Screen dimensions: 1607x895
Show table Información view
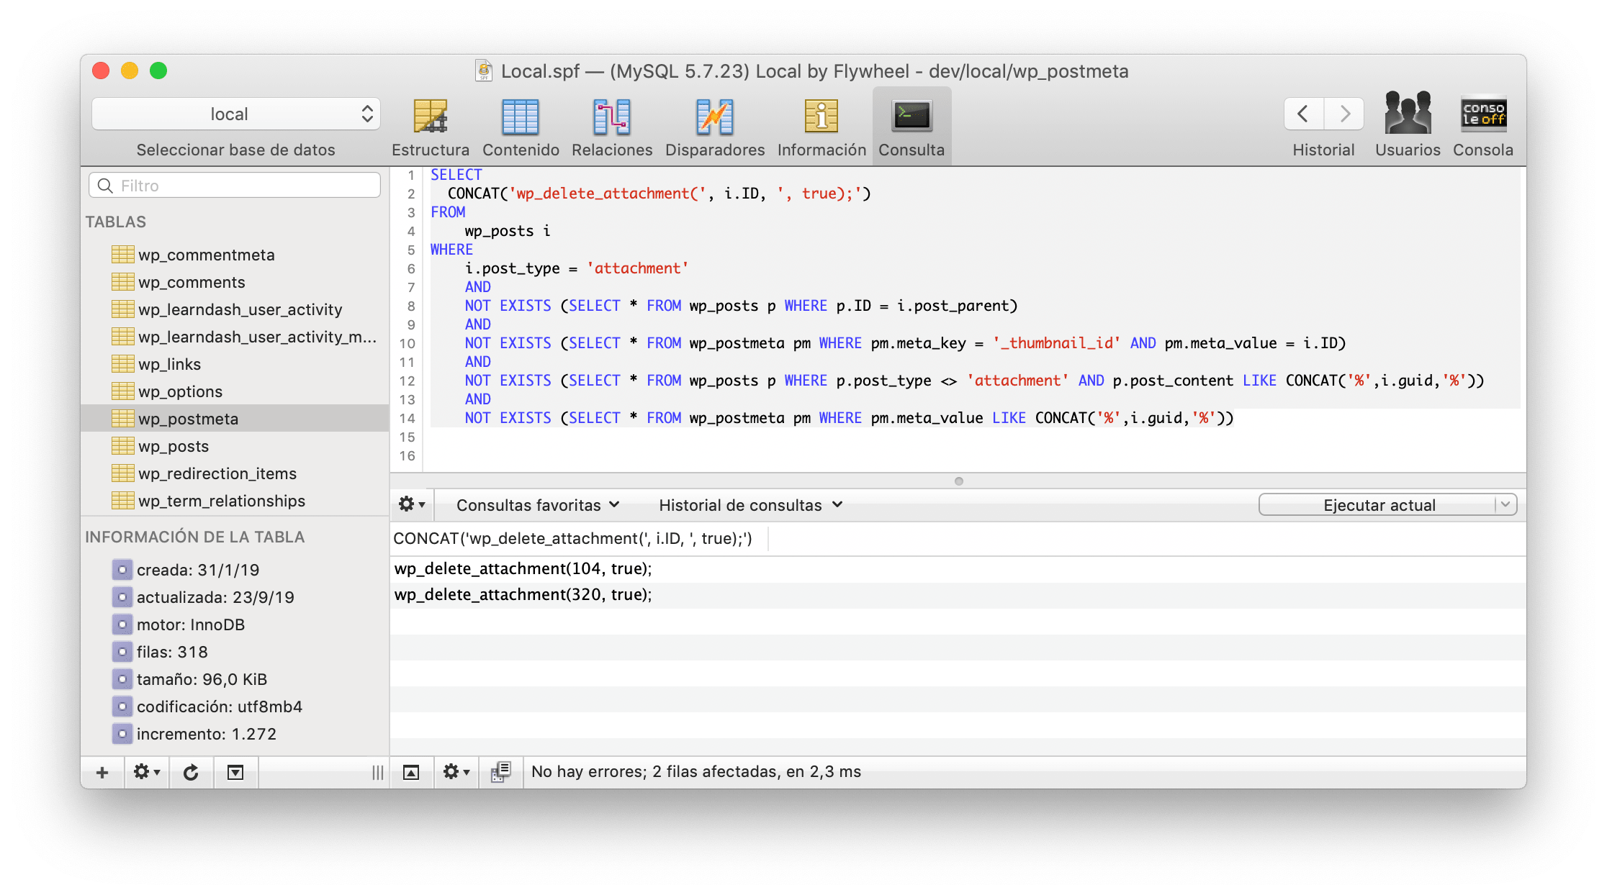pos(821,117)
